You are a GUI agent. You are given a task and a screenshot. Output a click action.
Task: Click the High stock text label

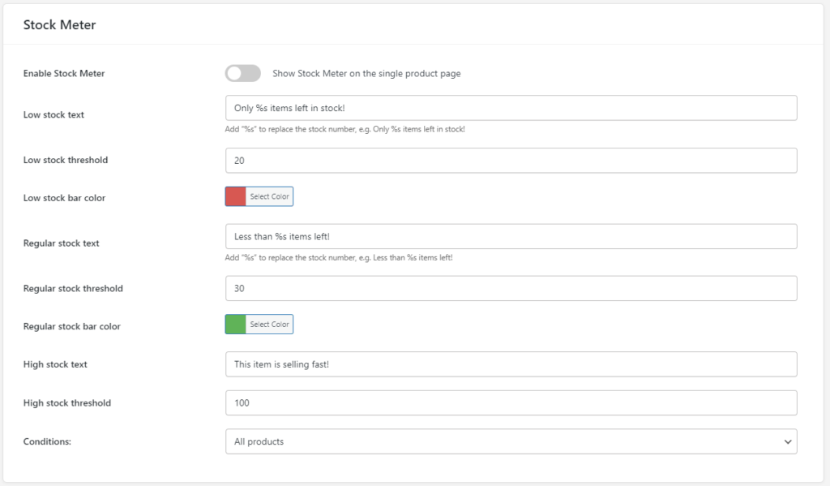(55, 364)
